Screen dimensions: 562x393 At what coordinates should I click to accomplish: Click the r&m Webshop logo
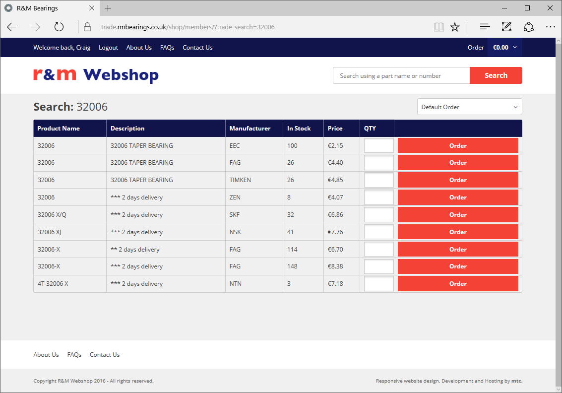click(96, 75)
